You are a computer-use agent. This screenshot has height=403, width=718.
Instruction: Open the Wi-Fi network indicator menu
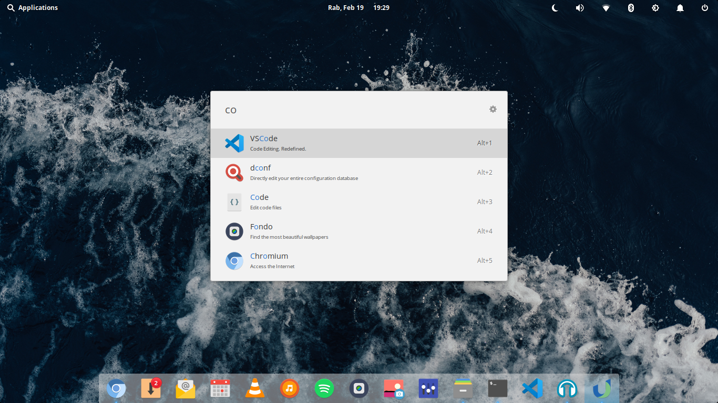coord(606,7)
